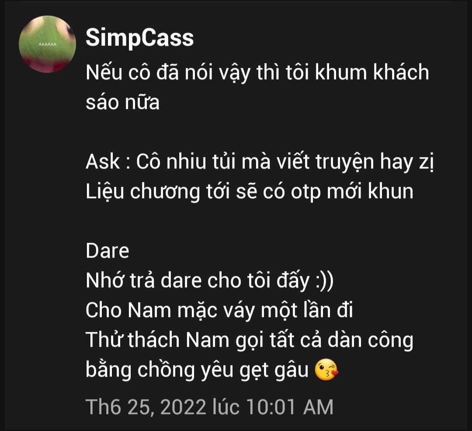Select the word otp in the comment

point(306,192)
